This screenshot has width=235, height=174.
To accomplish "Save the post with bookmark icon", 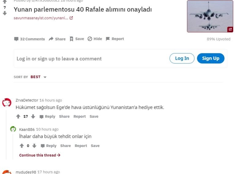I will [77, 39].
